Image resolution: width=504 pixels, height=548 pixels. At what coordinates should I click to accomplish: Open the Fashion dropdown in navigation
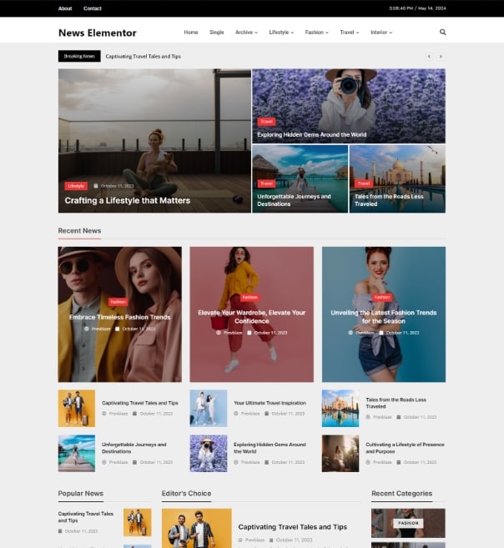tap(317, 33)
